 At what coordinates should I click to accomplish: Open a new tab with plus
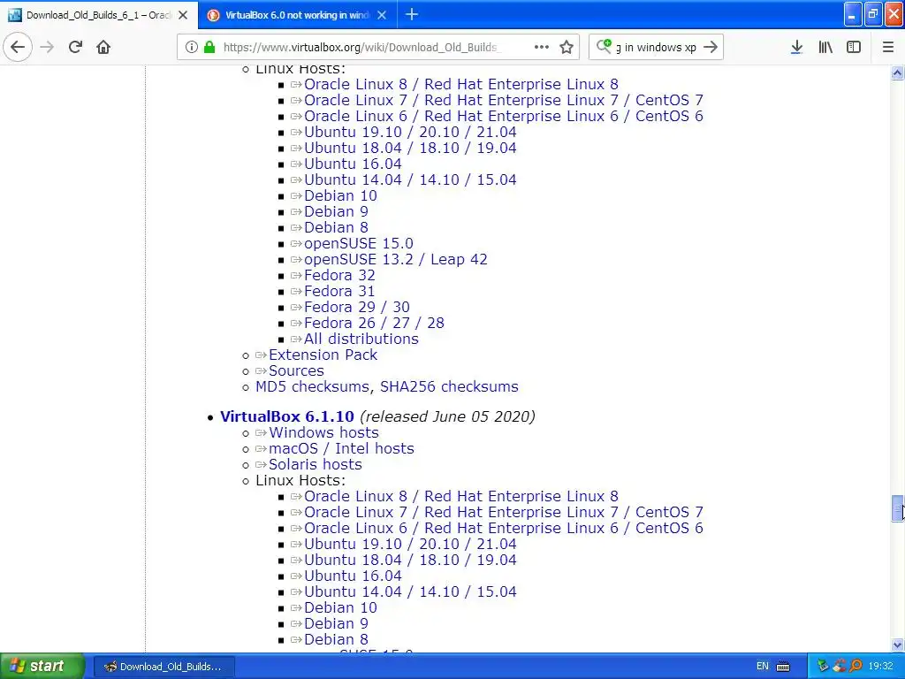tap(412, 14)
